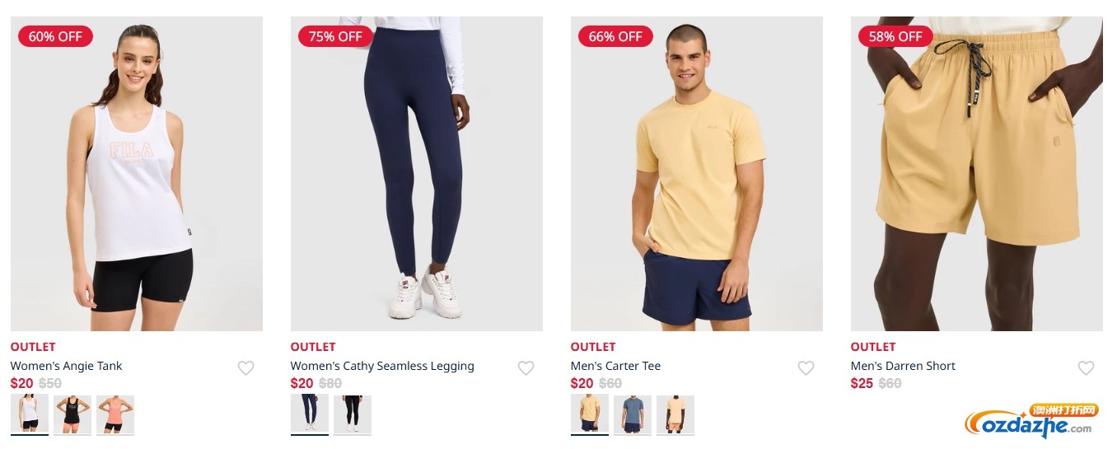Viewport: 1117px width, 449px height.
Task: Select yellow Carter Tee color swatch
Action: [590, 414]
